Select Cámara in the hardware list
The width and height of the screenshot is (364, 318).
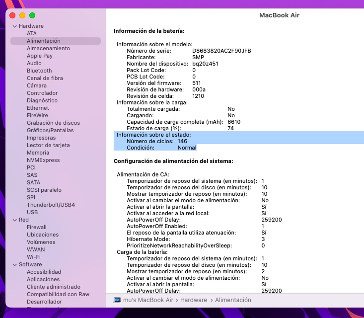[37, 85]
